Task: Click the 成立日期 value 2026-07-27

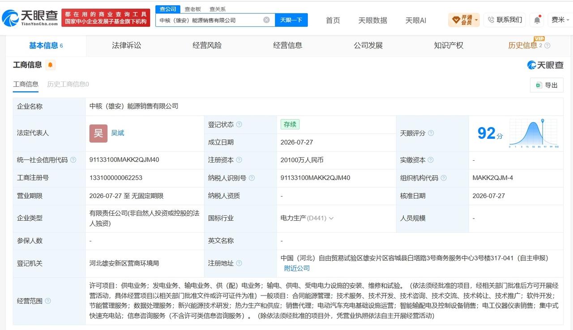Action: pyautogui.click(x=297, y=142)
